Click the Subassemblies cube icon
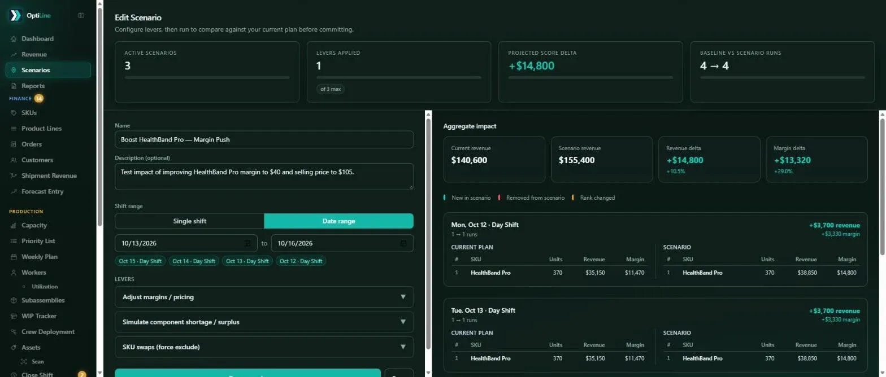This screenshot has height=377, width=886. pos(14,301)
